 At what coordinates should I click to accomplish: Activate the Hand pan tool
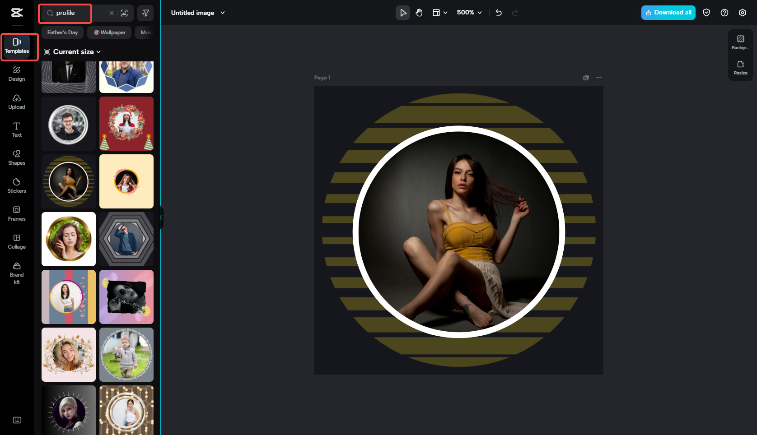(419, 13)
